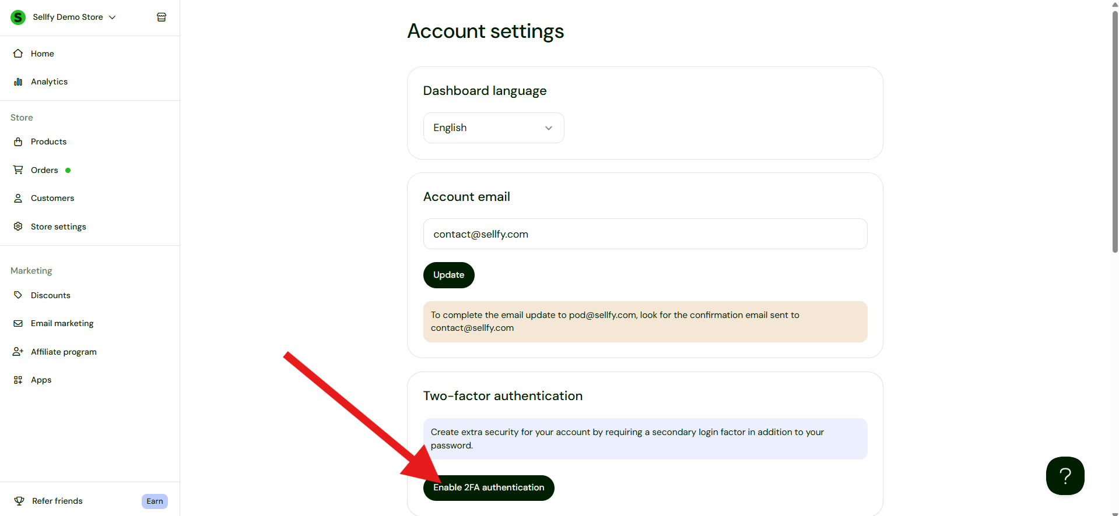
Task: Click the Store section label
Action: tap(22, 118)
